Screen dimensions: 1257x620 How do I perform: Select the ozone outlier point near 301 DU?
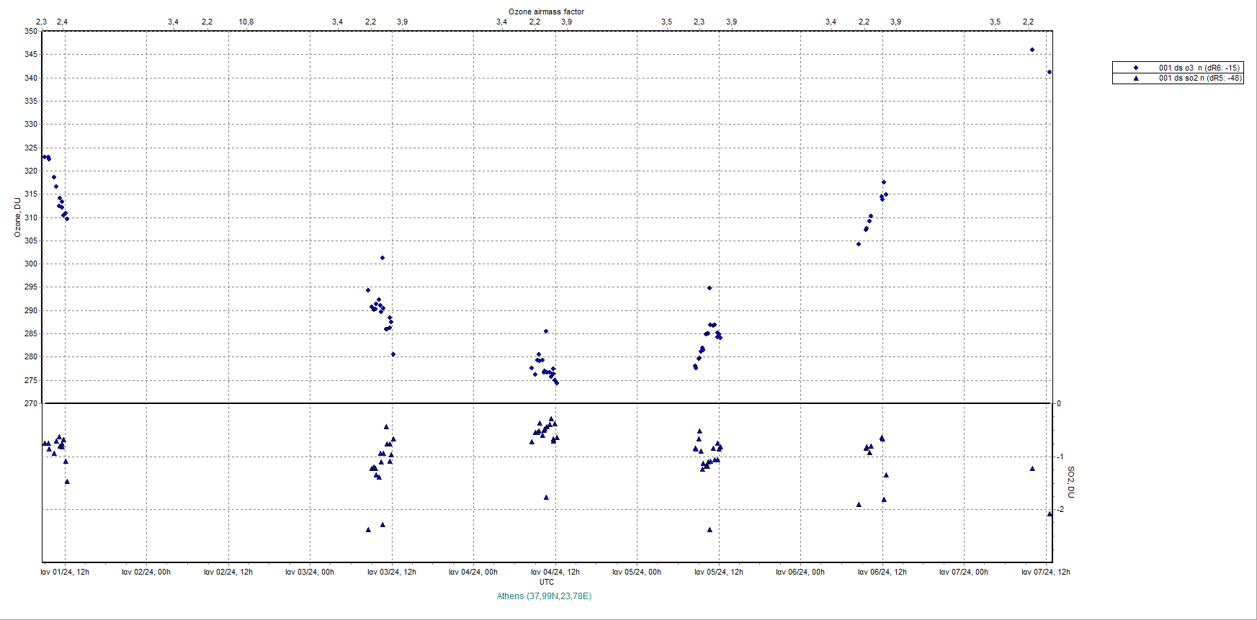[x=383, y=258]
